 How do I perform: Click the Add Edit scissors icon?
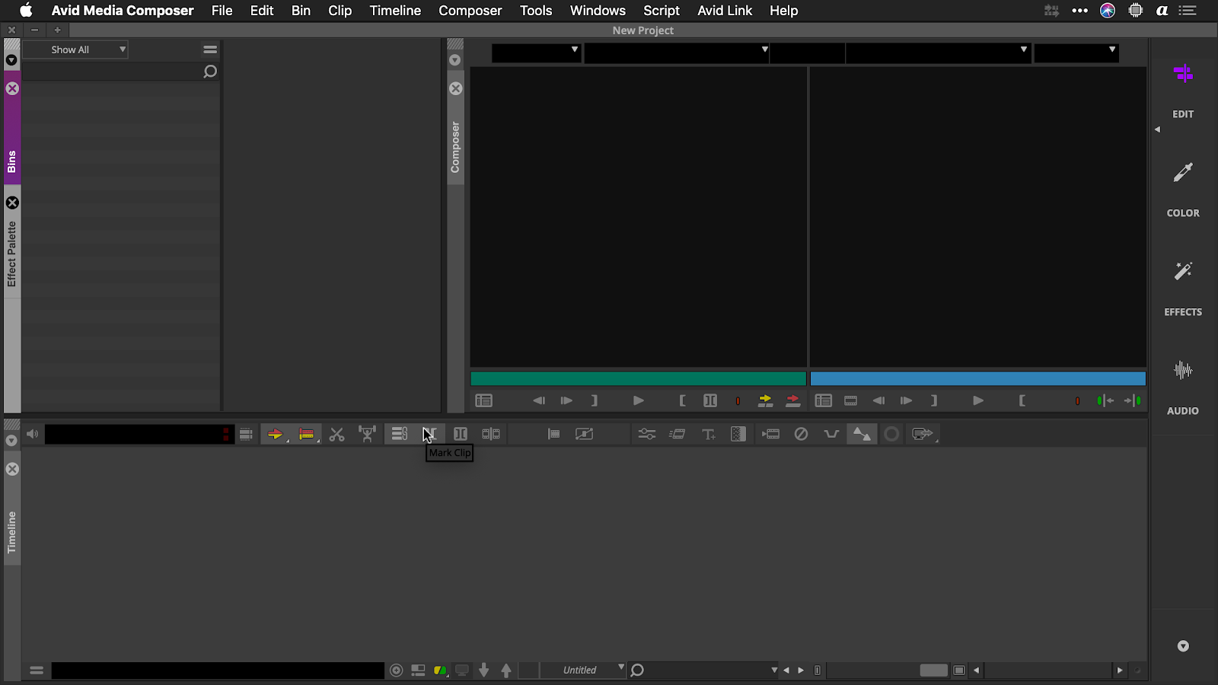pos(336,434)
